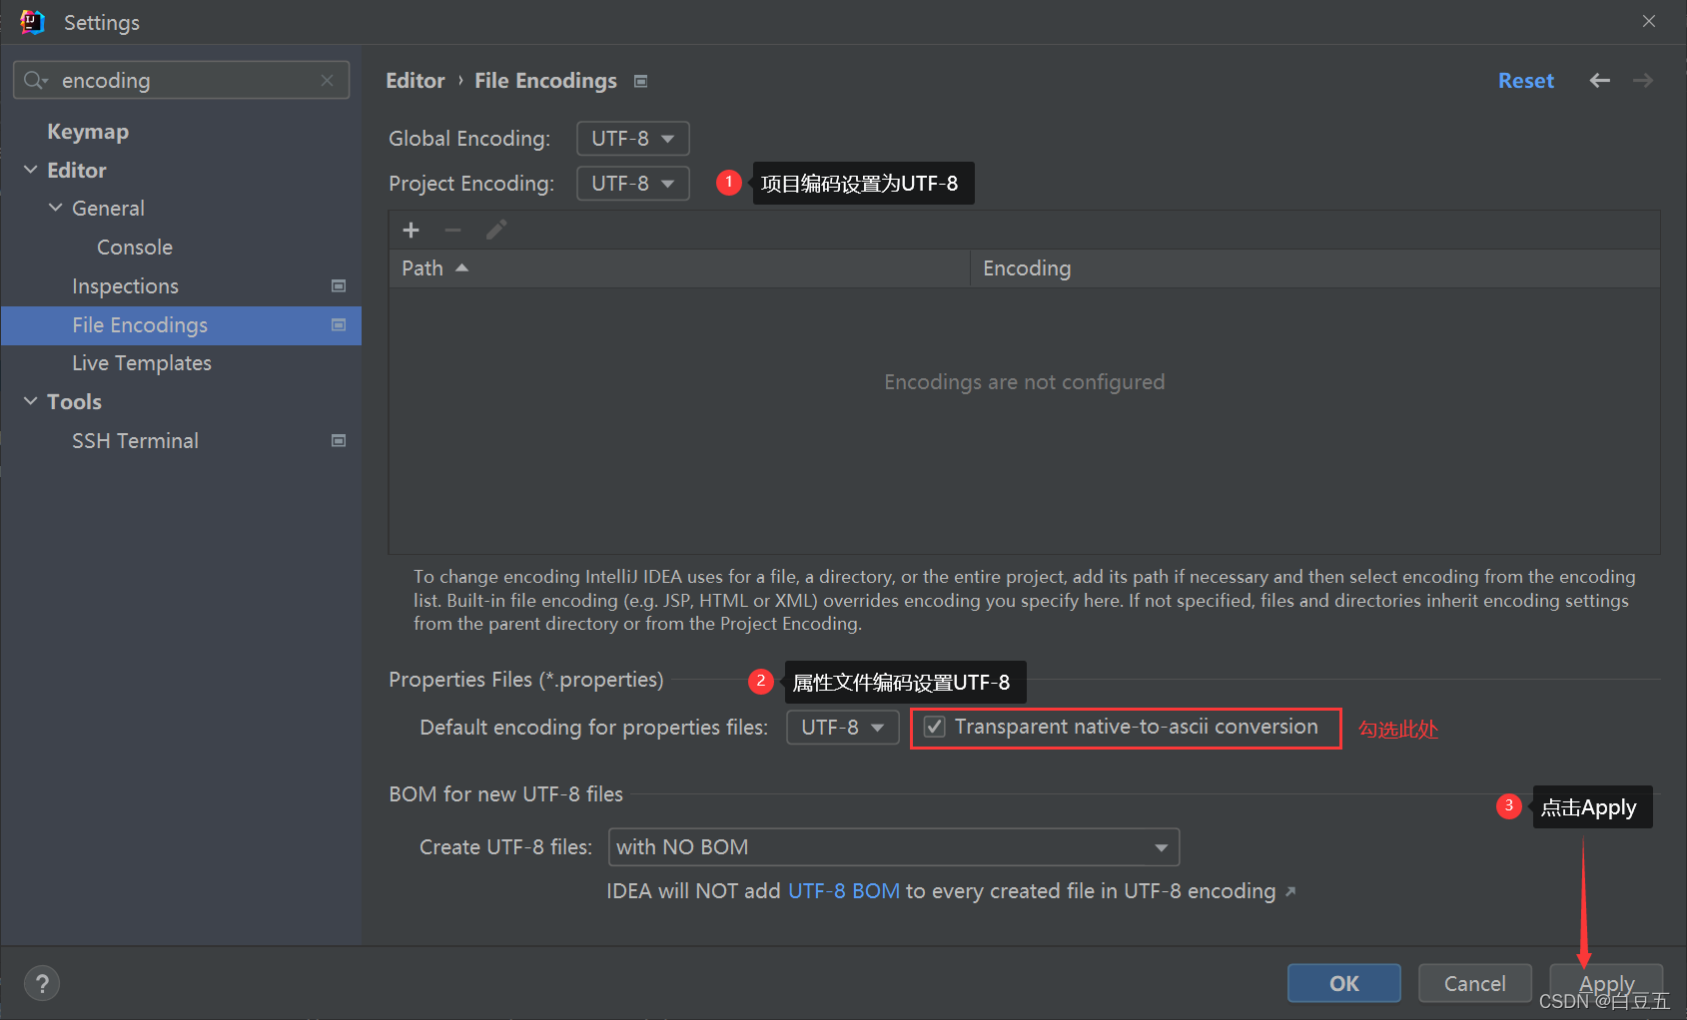Click the project icon on the File Encodings row
Screen dimensions: 1687x1020
point(339,325)
